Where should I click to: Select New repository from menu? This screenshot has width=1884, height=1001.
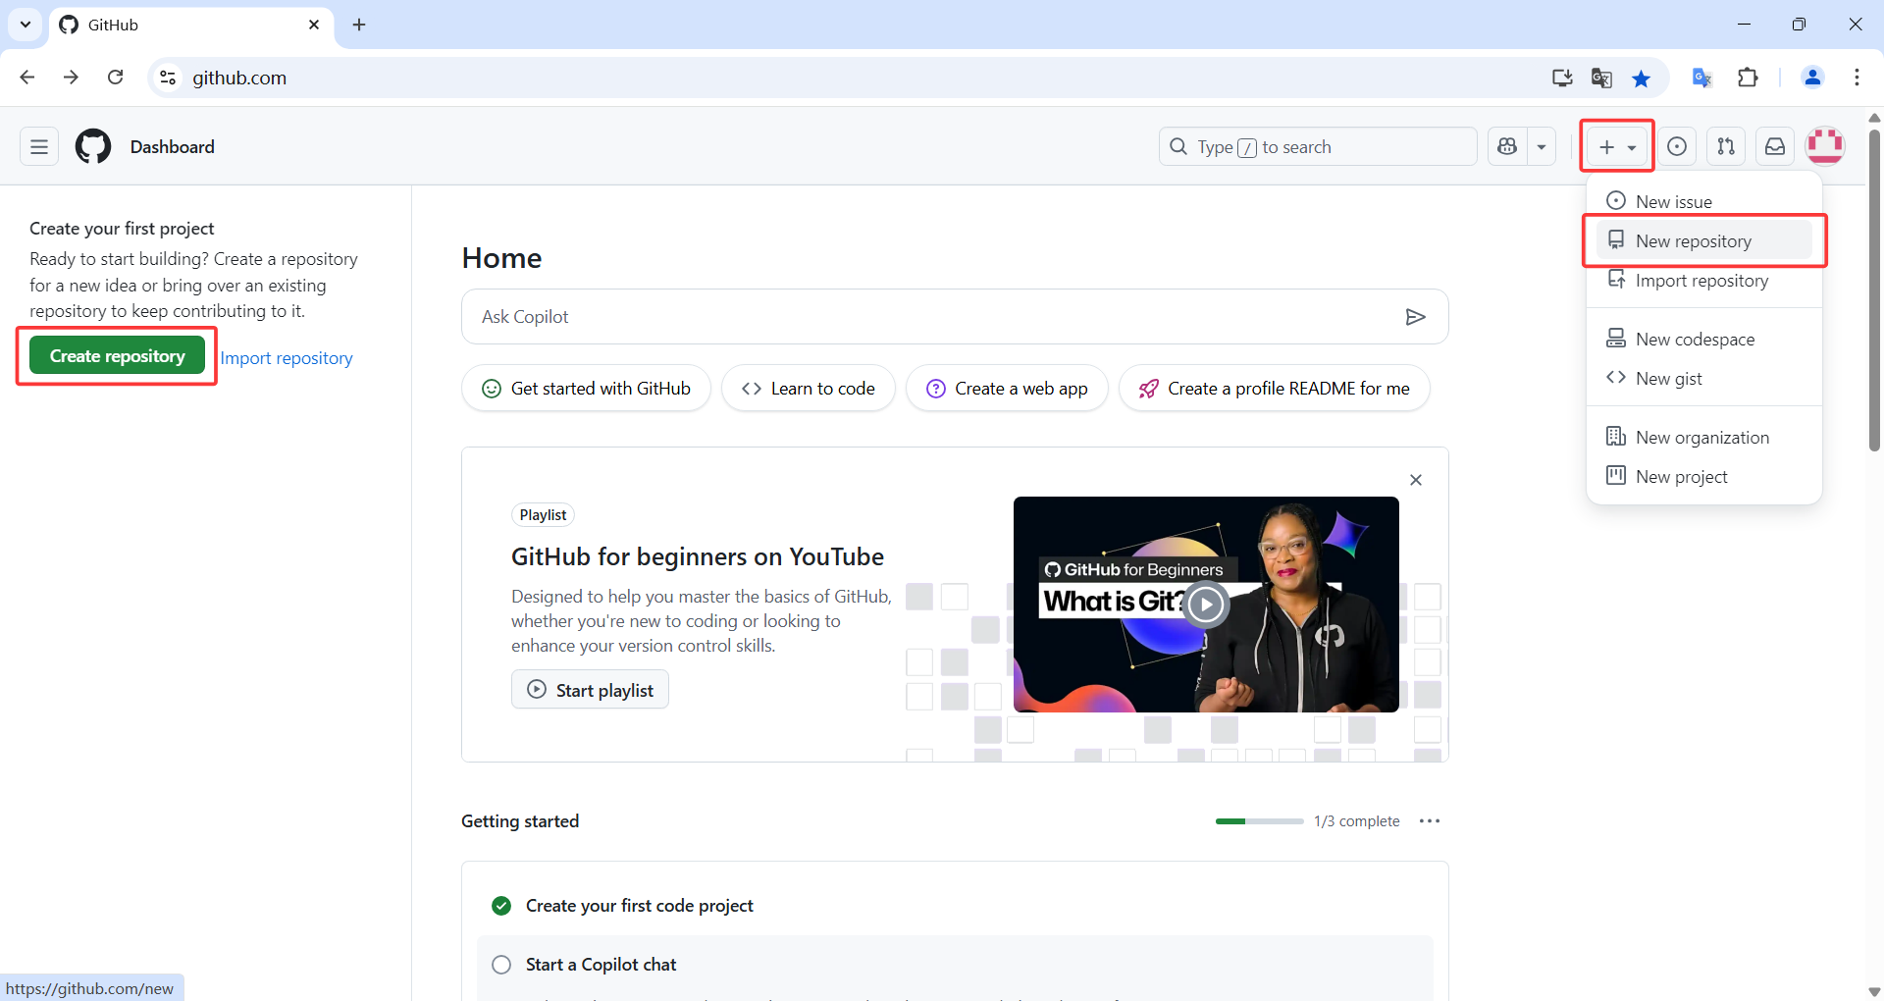click(x=1704, y=240)
